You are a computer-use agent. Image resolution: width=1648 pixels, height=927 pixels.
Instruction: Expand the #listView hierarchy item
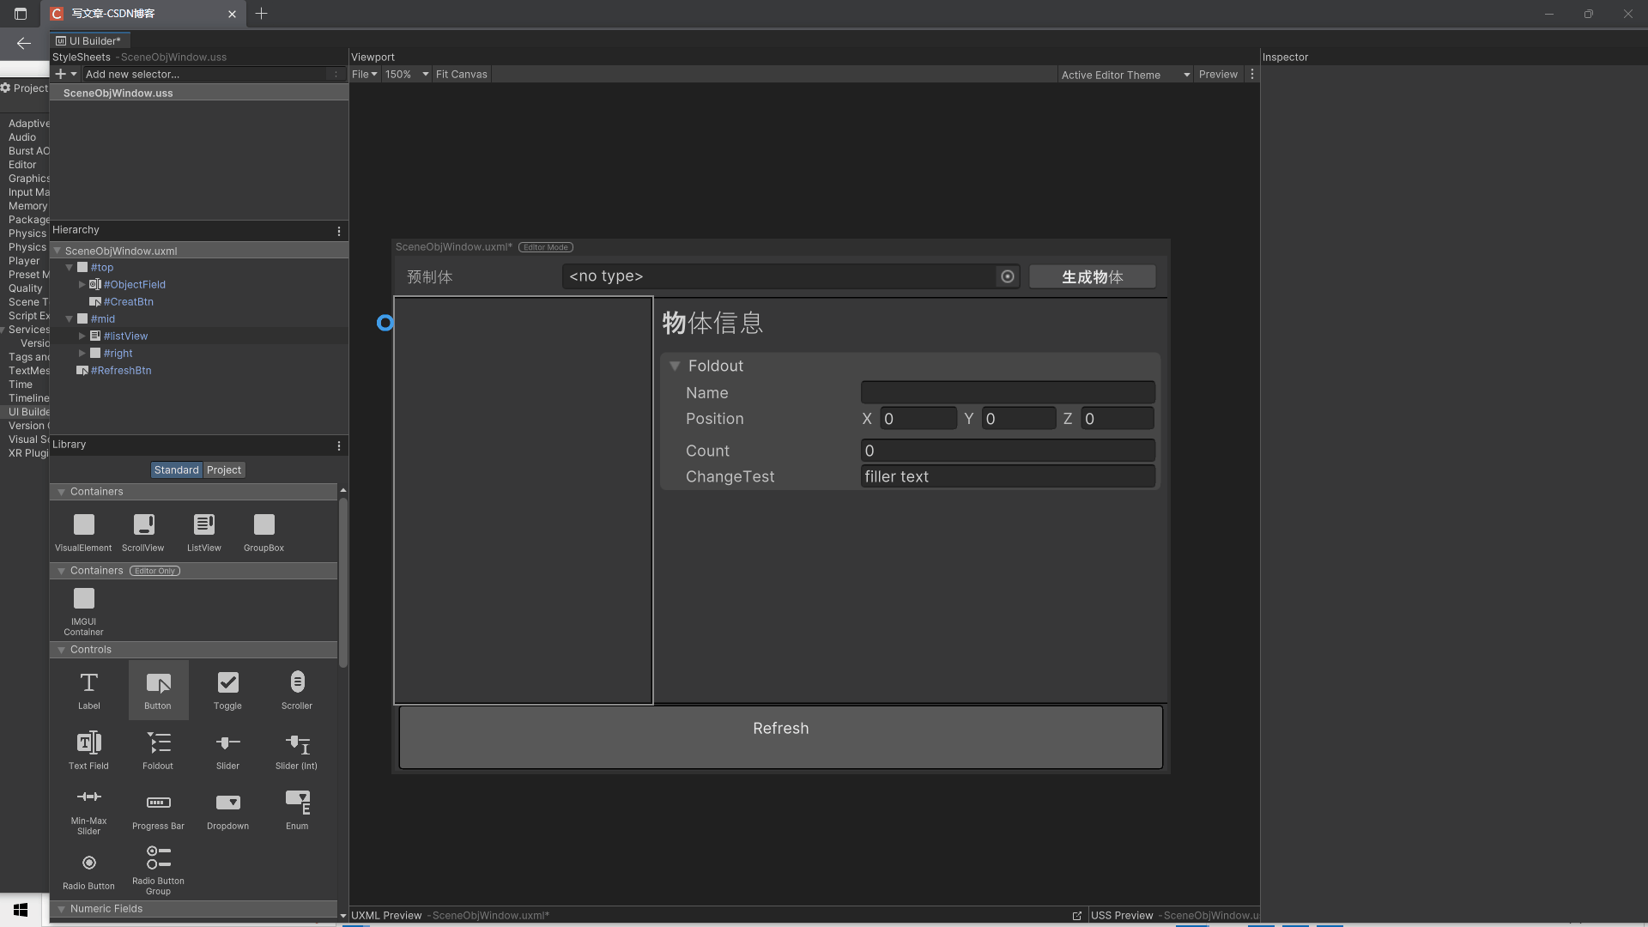(x=82, y=336)
